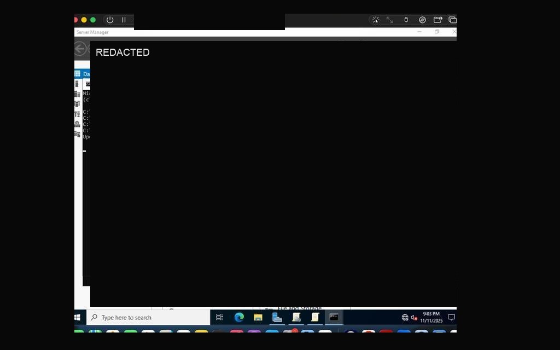Click the fourth sidebar role icon below All Servers

[x=77, y=104]
